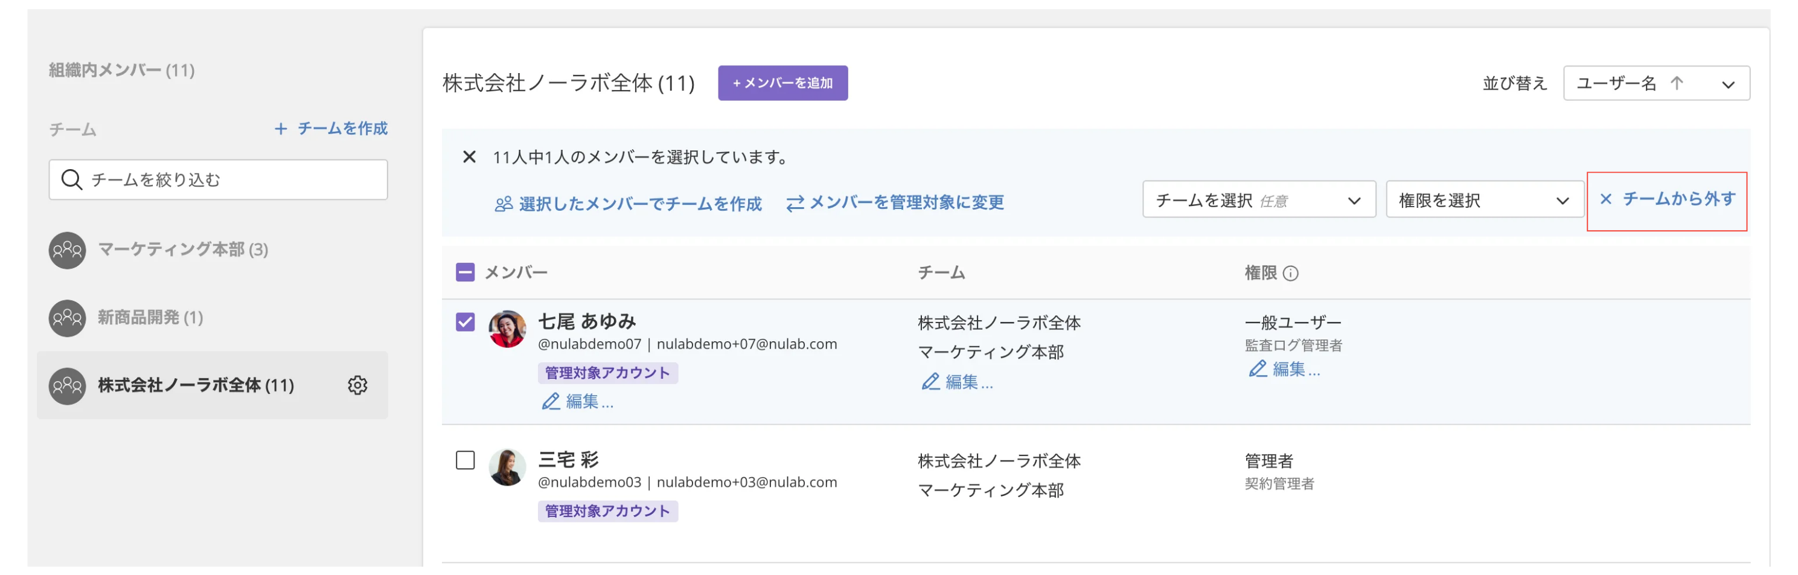Click the 株式会社ヌーラボ全体 (11) page heading
This screenshot has height=575, width=1798.
tap(569, 83)
